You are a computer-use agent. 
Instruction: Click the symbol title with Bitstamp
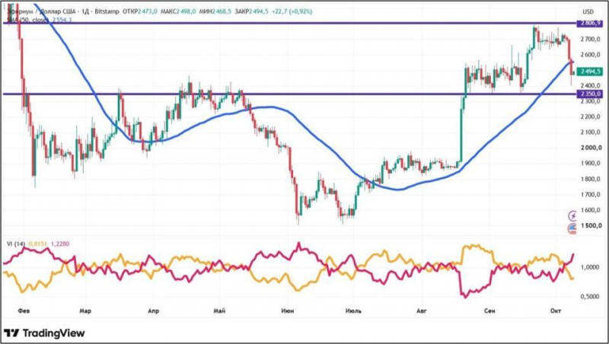click(63, 11)
